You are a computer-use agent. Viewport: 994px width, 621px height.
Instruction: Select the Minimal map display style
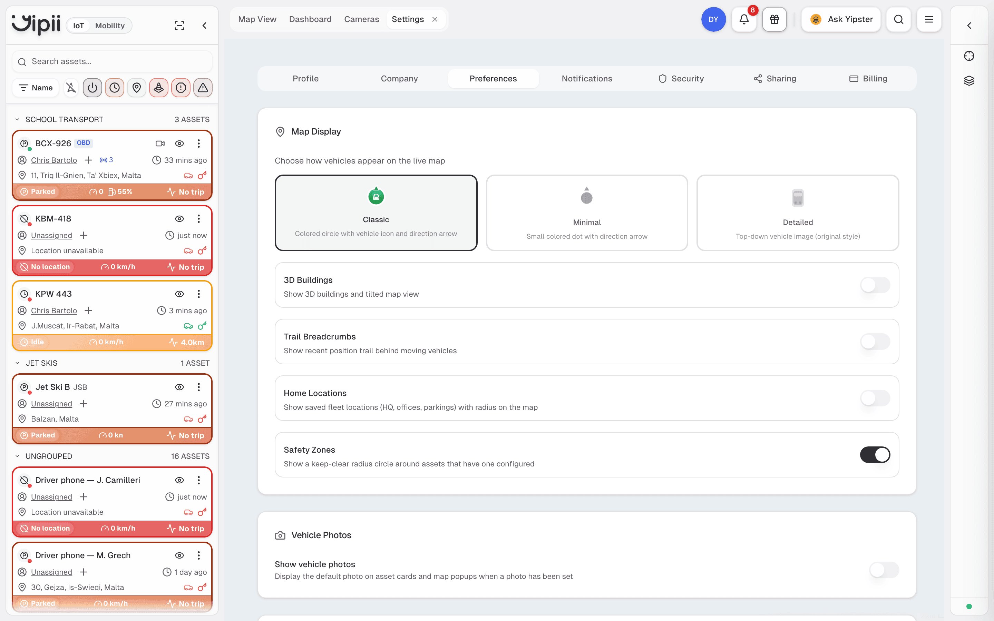pyautogui.click(x=586, y=213)
